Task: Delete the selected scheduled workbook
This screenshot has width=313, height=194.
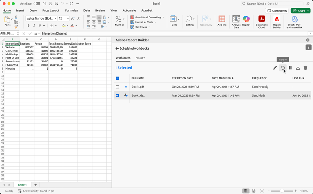Action: pos(305,68)
